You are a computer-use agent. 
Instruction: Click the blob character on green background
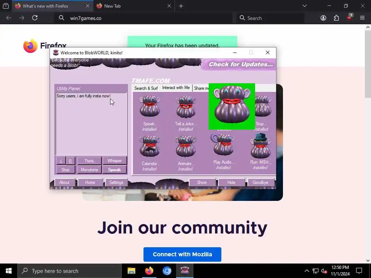click(232, 106)
